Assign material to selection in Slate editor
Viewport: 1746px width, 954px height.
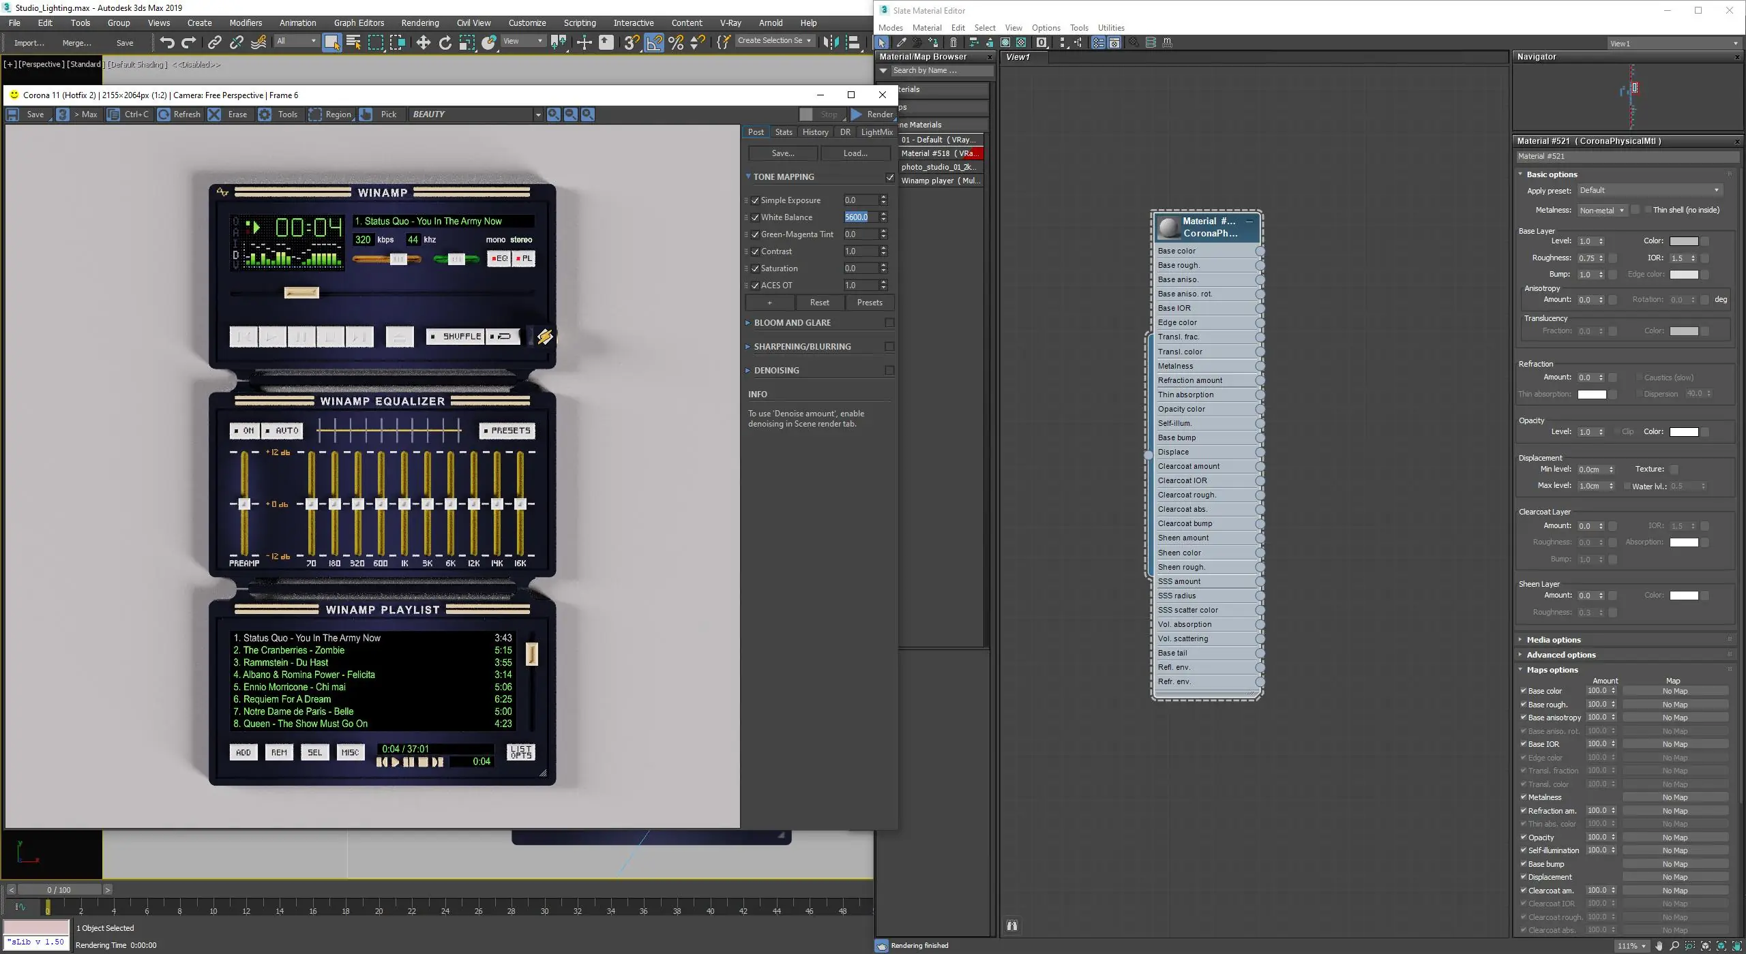tap(933, 42)
